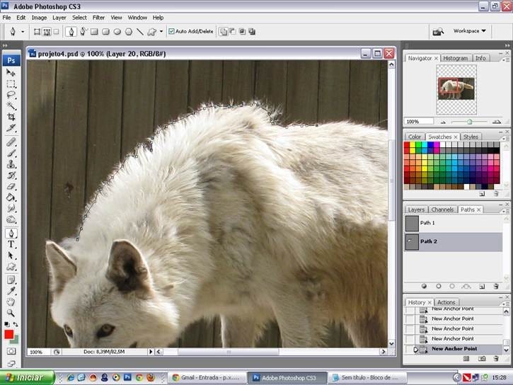Adjust the Navigator zoom slider handle
Viewport: 513px width, 385px height.
coord(470,122)
